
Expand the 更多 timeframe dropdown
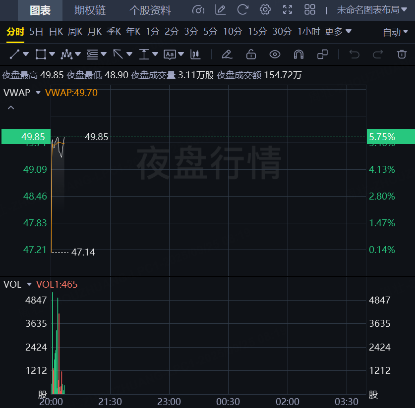coord(338,32)
